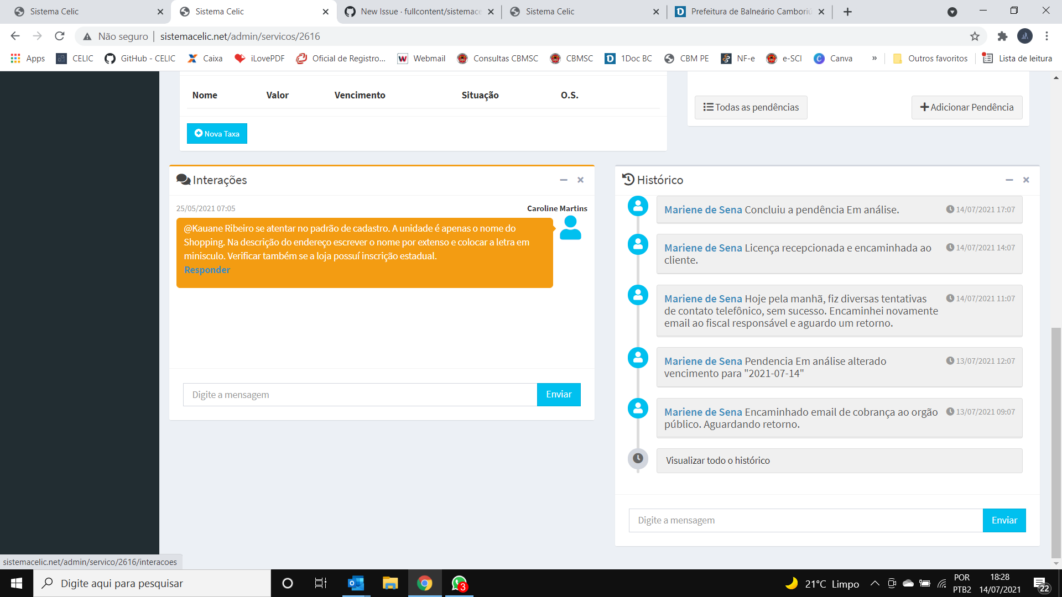Open Consultas CBMSC bookmark
Screen dimensions: 1062x597
(498, 59)
